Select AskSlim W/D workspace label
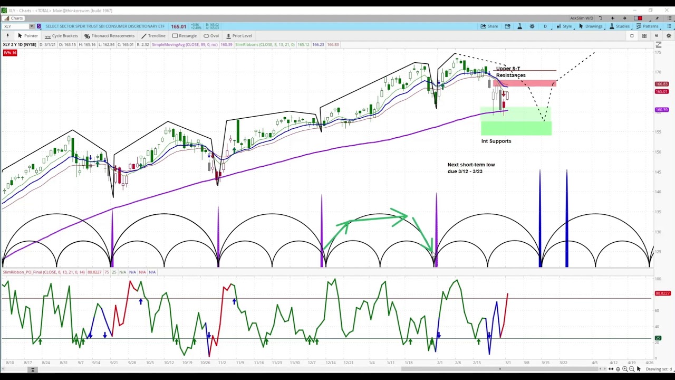The width and height of the screenshot is (675, 380). click(x=581, y=18)
